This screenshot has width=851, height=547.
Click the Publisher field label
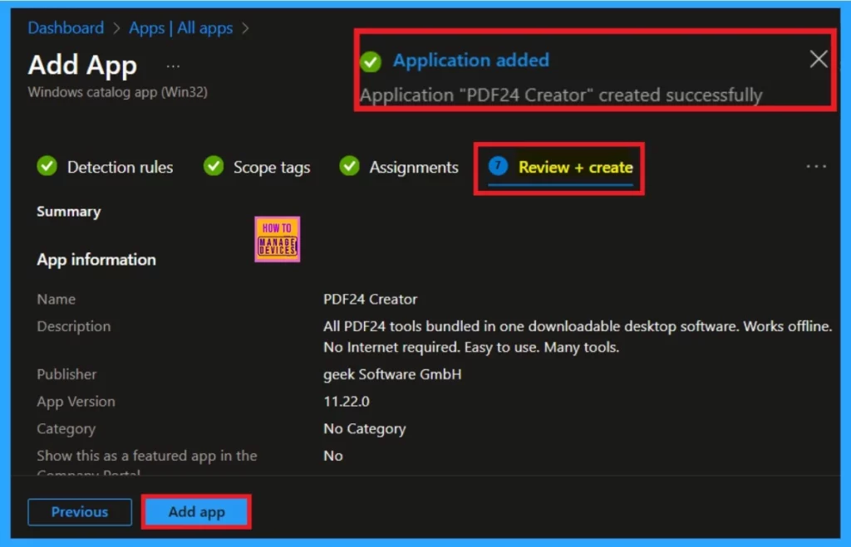(66, 374)
